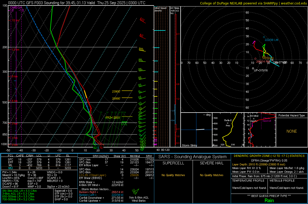
Task: Click the Mean Layer RH: 61.0 % value
Action: (x=246, y=168)
